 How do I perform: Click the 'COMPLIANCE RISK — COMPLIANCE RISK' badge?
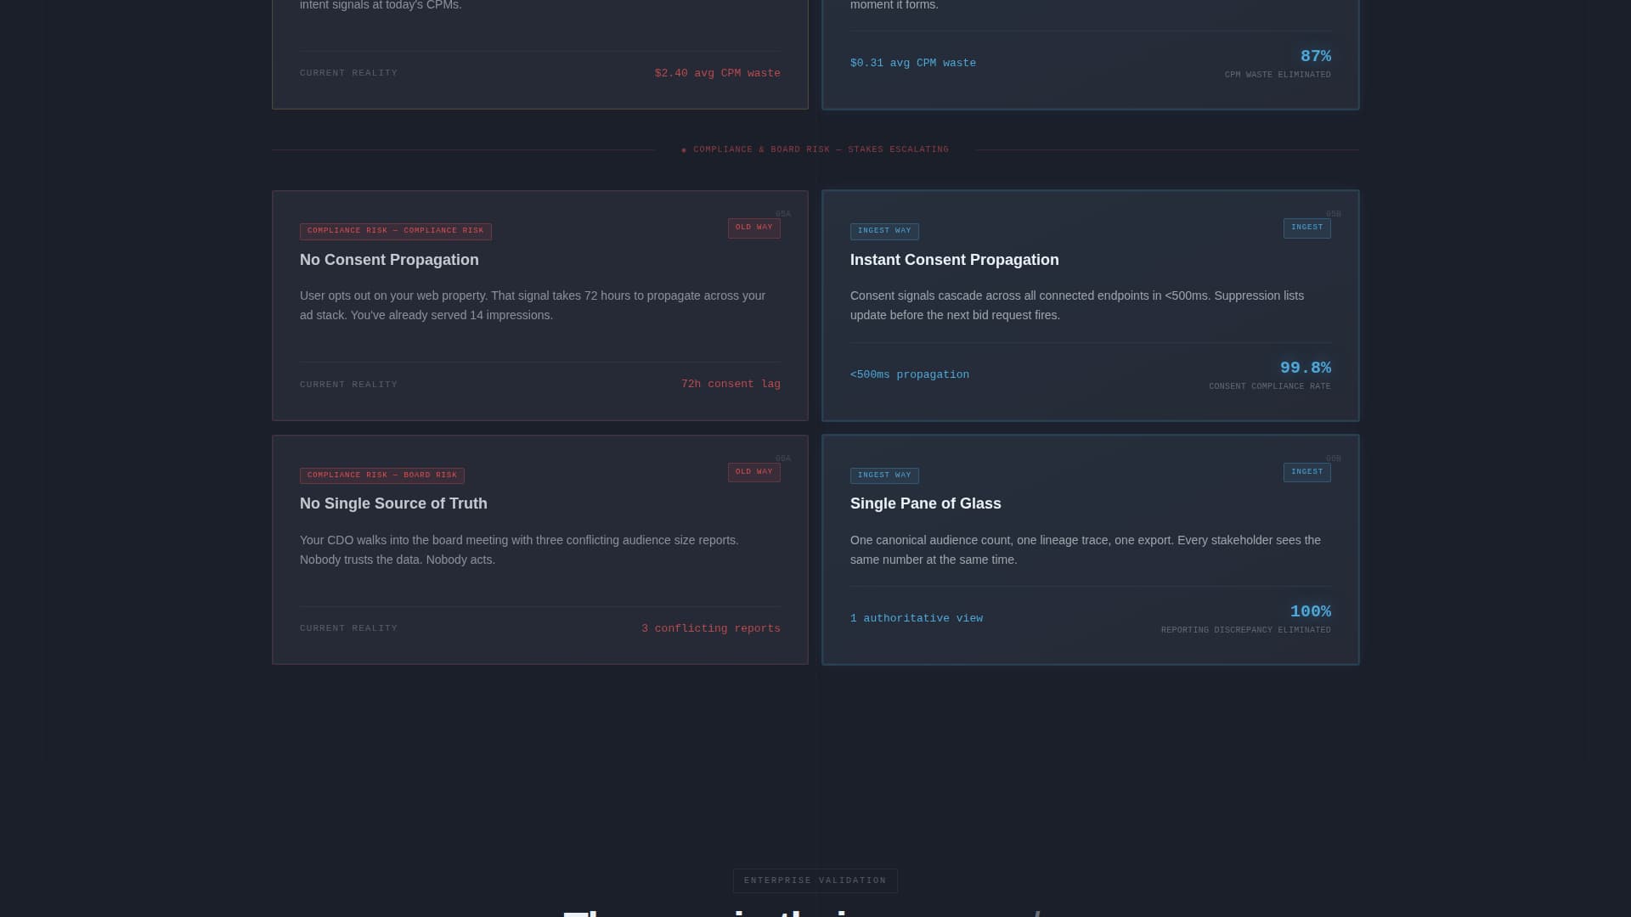[x=395, y=231]
